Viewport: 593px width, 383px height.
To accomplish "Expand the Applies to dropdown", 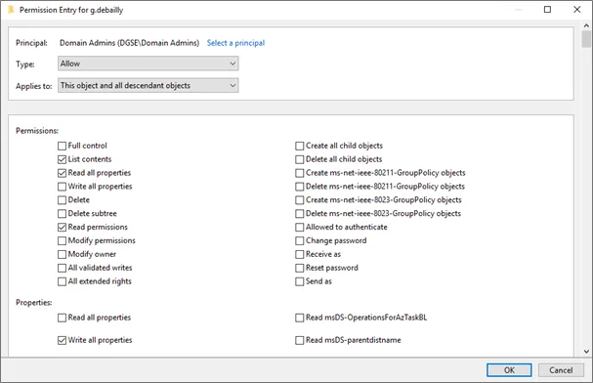I will point(148,85).
